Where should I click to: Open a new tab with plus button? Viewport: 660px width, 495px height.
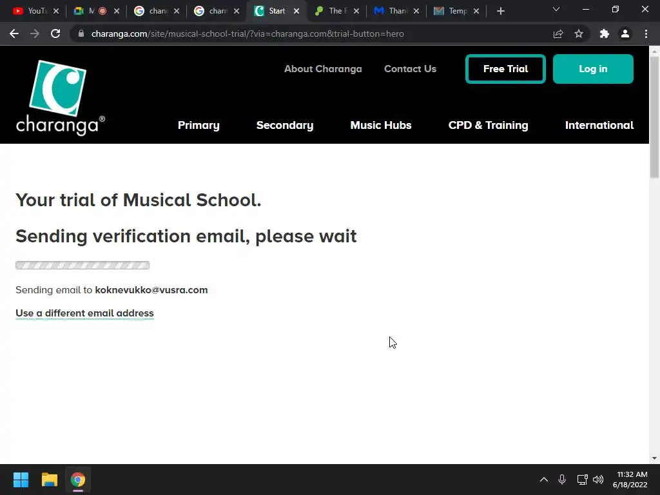point(500,12)
